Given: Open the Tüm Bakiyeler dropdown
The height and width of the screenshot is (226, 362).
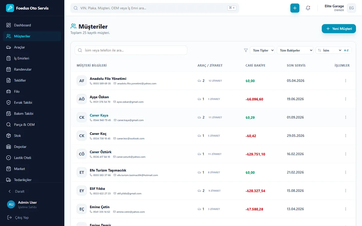Looking at the screenshot, I should (295, 50).
